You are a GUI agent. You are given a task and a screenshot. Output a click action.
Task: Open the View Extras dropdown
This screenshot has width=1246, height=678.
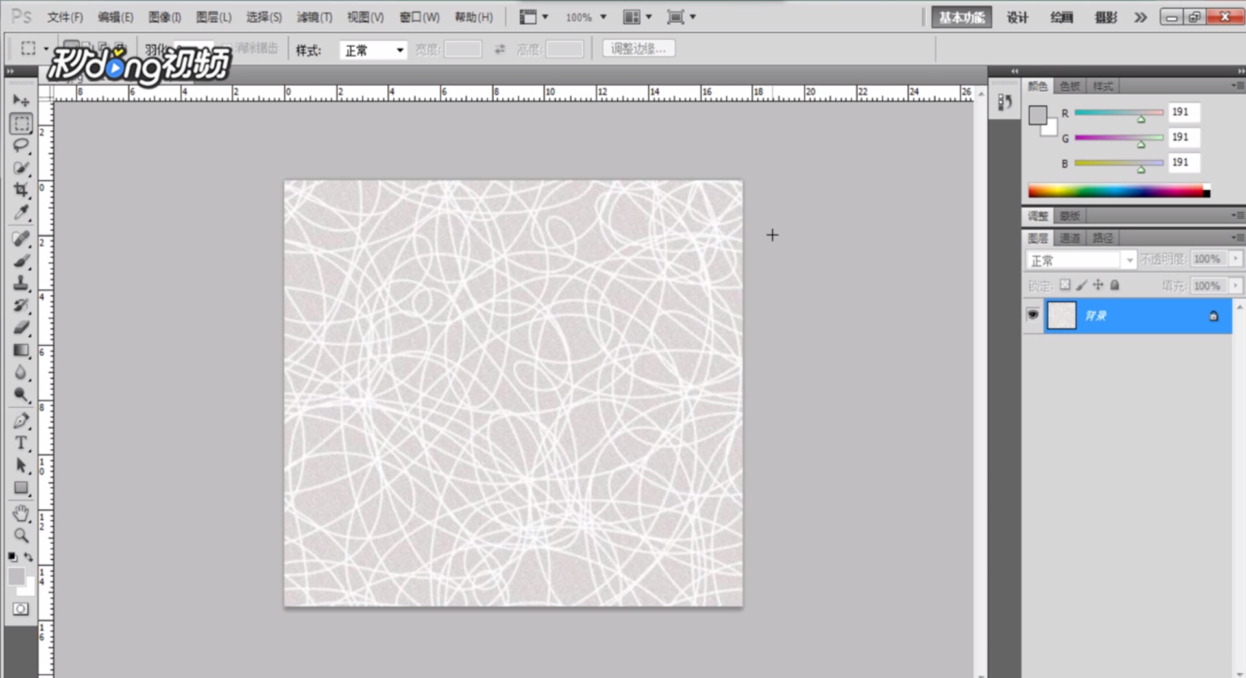coord(534,18)
